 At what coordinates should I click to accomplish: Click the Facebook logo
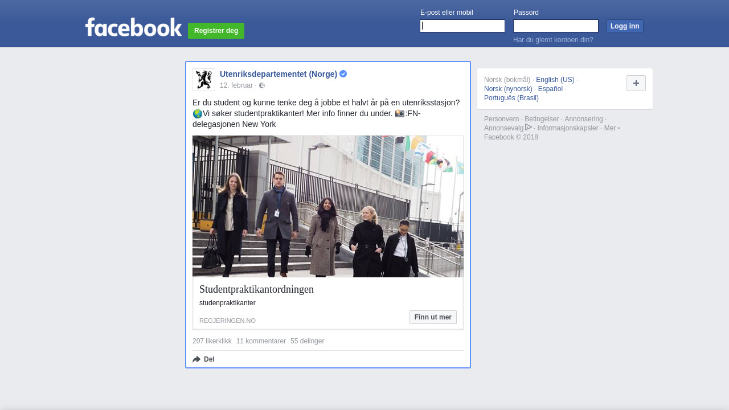[133, 27]
